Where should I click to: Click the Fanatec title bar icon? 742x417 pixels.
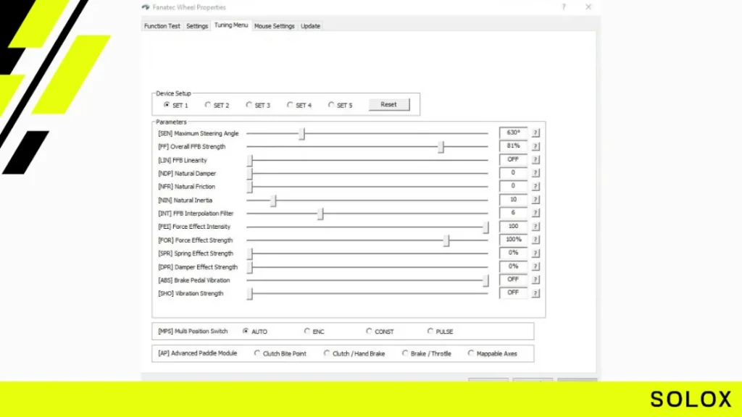tap(146, 7)
